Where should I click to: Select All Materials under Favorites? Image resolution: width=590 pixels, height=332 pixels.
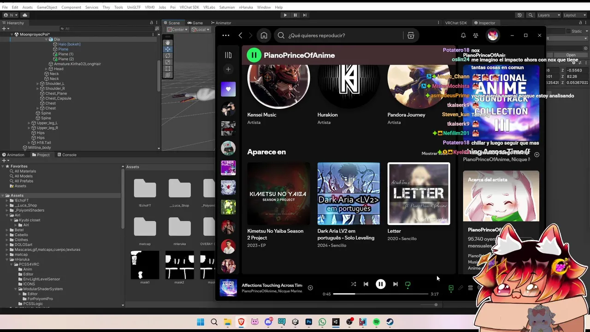click(x=25, y=171)
